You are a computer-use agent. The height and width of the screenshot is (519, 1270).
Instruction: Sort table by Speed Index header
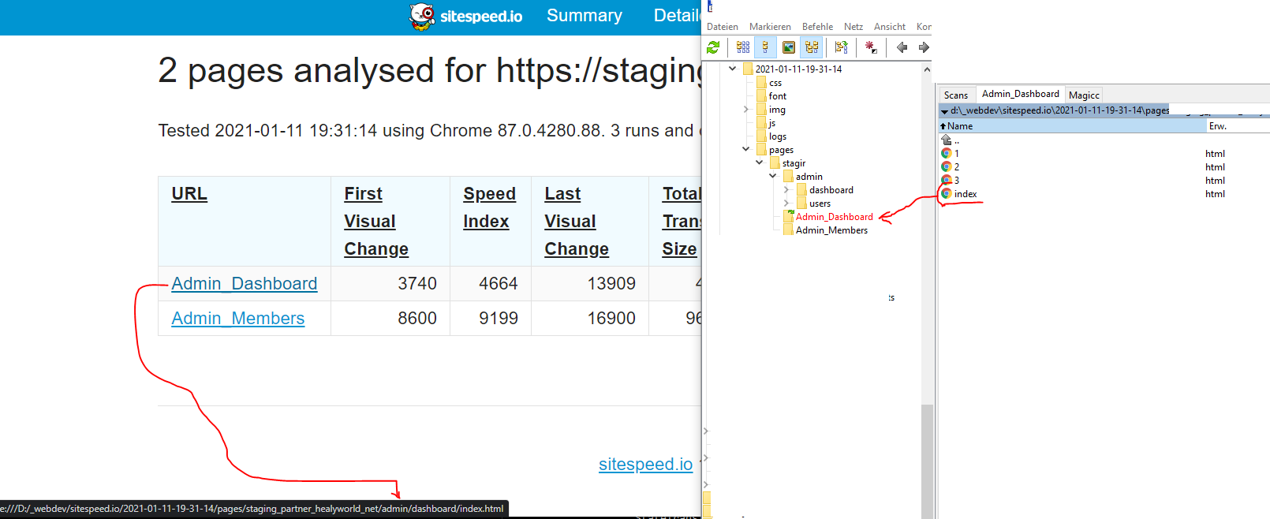coord(489,207)
